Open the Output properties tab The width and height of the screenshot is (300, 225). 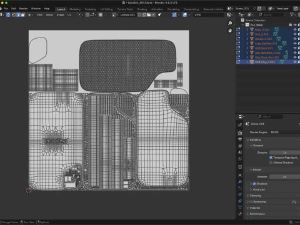click(x=240, y=139)
